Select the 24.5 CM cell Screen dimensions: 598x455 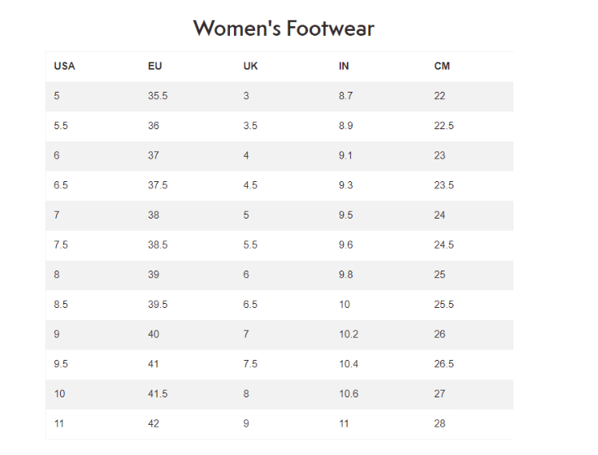point(444,245)
